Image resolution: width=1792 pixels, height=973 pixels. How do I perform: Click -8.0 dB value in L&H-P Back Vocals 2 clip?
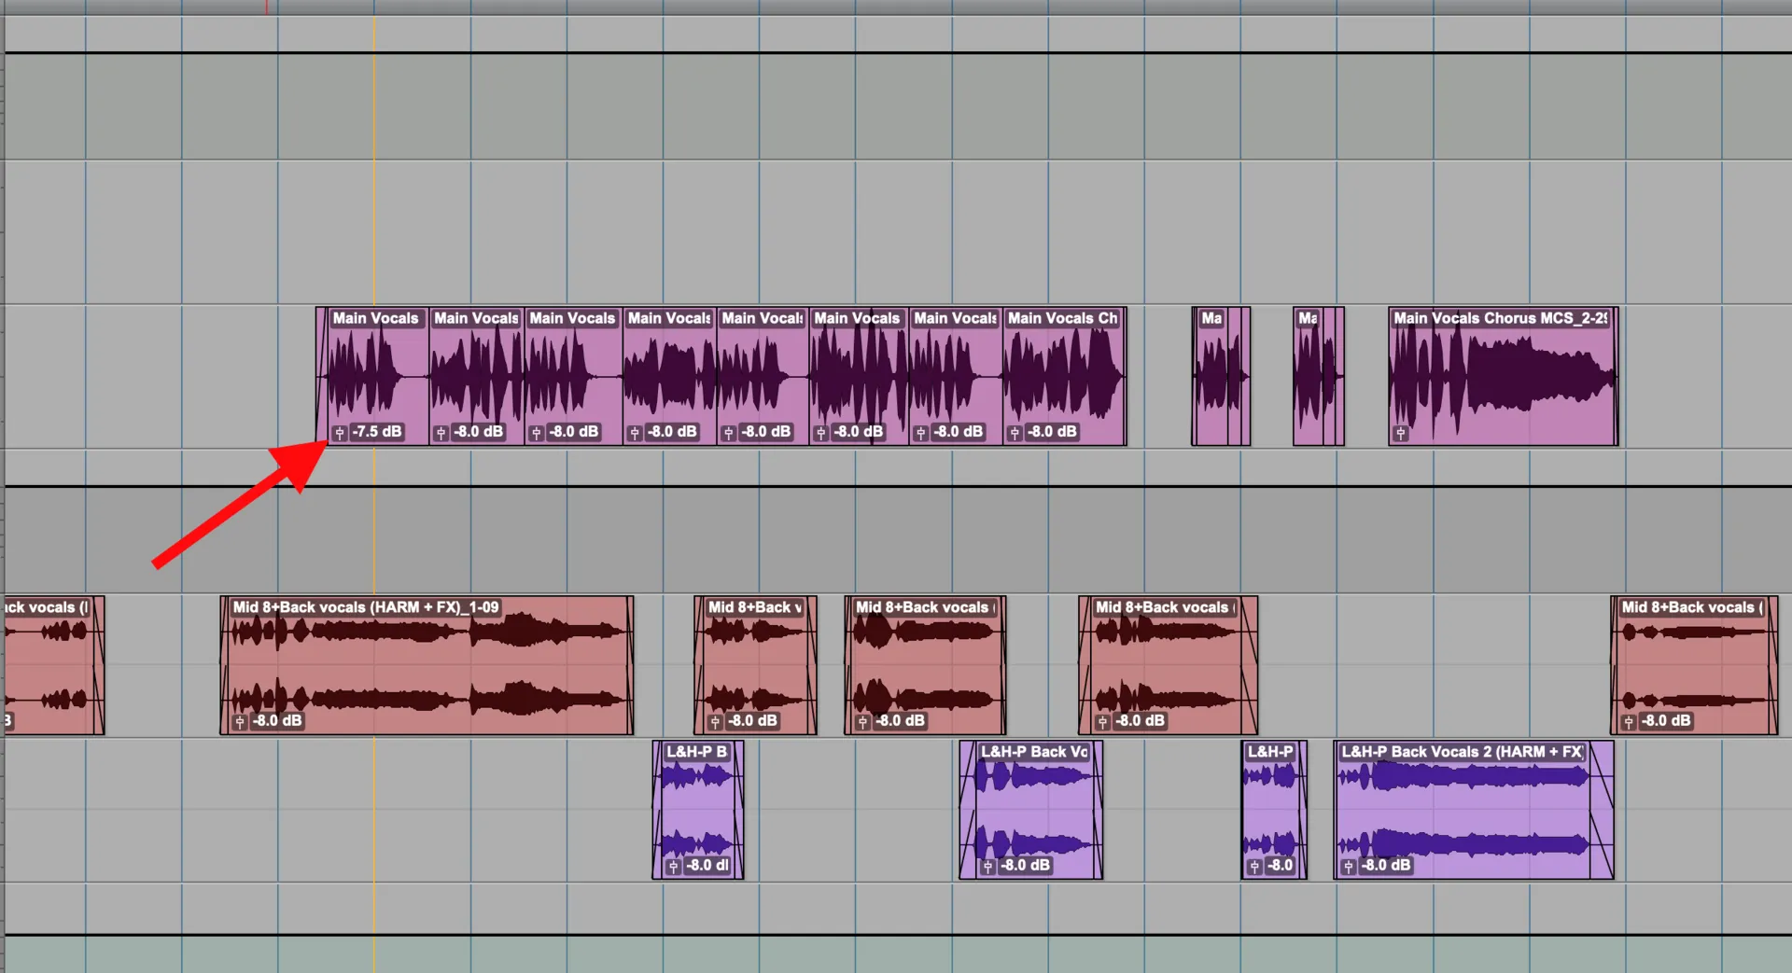(1385, 865)
